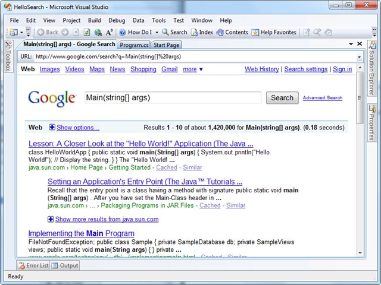Open the File menu
The width and height of the screenshot is (381, 285).
(x=14, y=20)
